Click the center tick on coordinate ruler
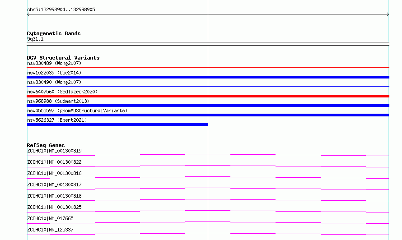The image size is (402, 240). pyautogui.click(x=208, y=14)
